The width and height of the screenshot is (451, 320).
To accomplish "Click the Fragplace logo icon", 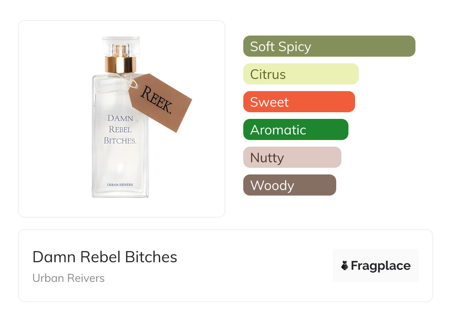I will point(345,266).
